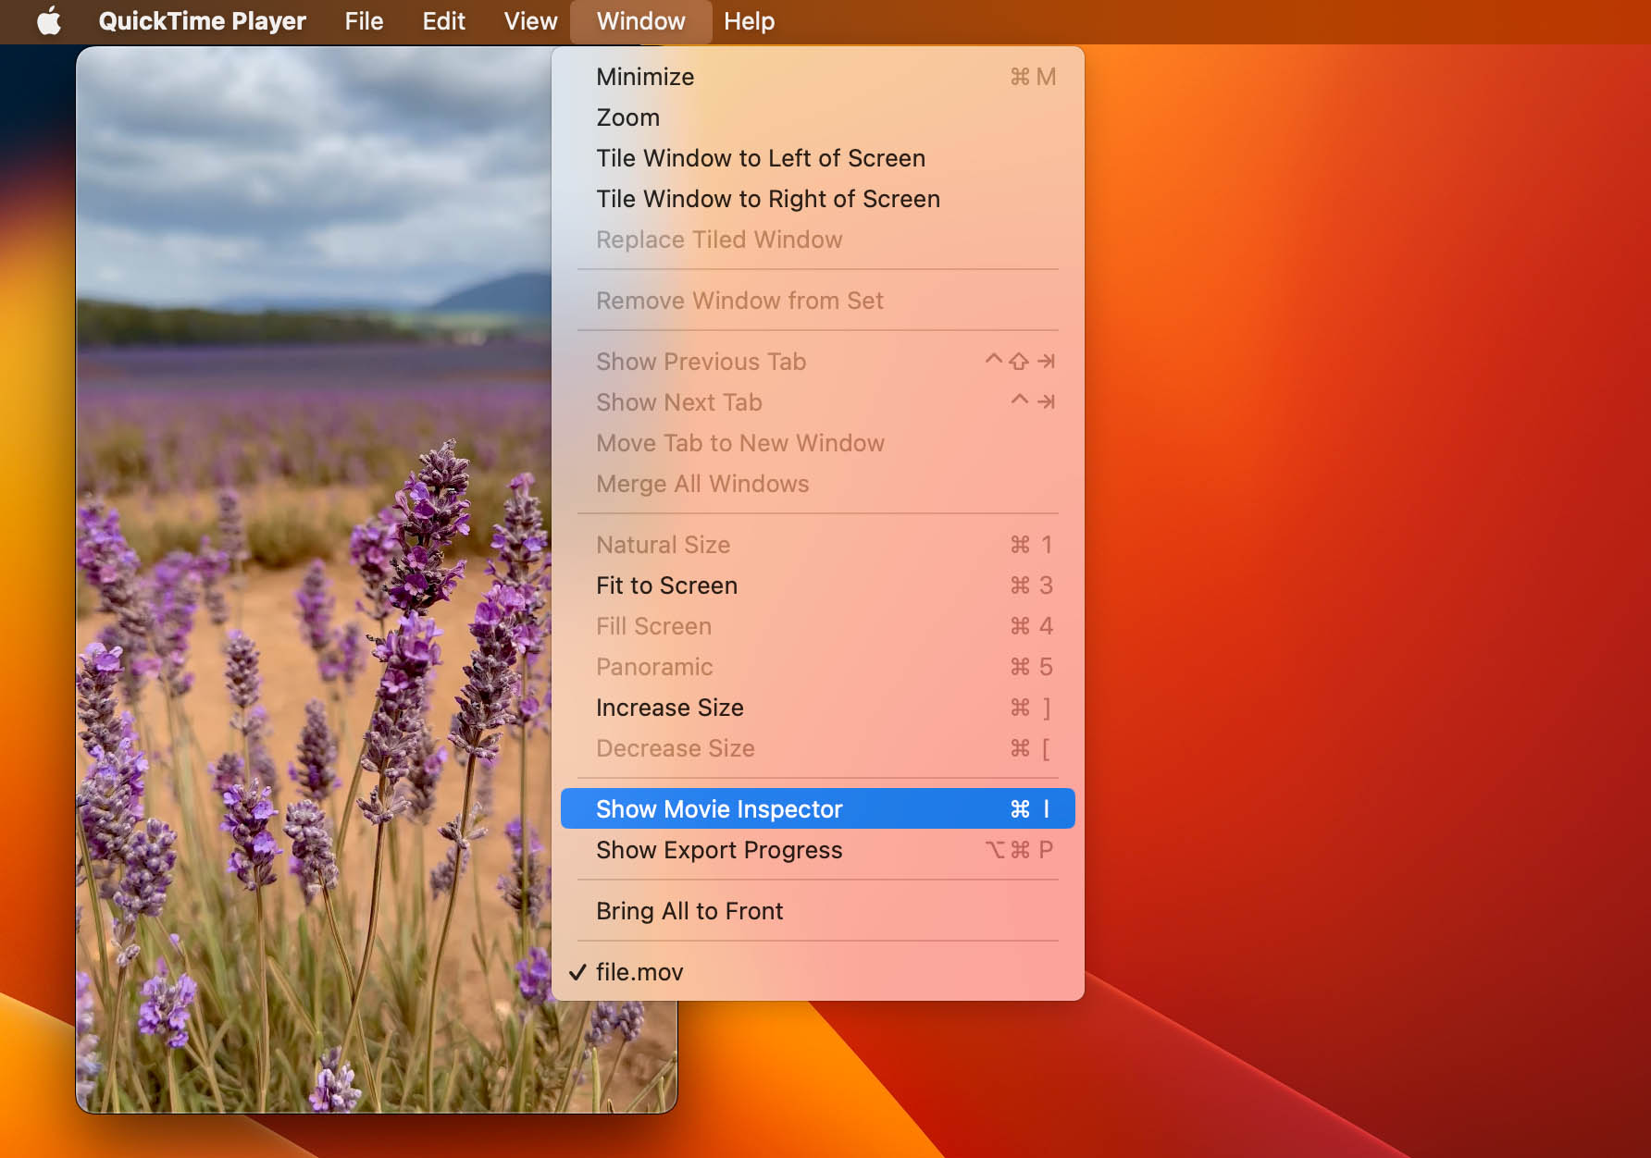Open the QuickTime Player application menu
Image resolution: width=1651 pixels, height=1158 pixels.
202,20
